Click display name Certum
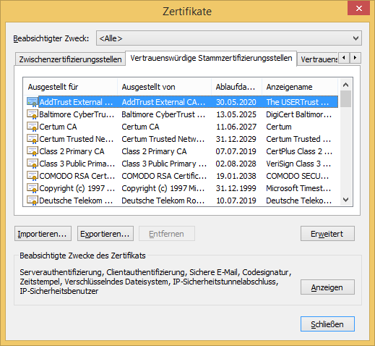 click(x=279, y=127)
